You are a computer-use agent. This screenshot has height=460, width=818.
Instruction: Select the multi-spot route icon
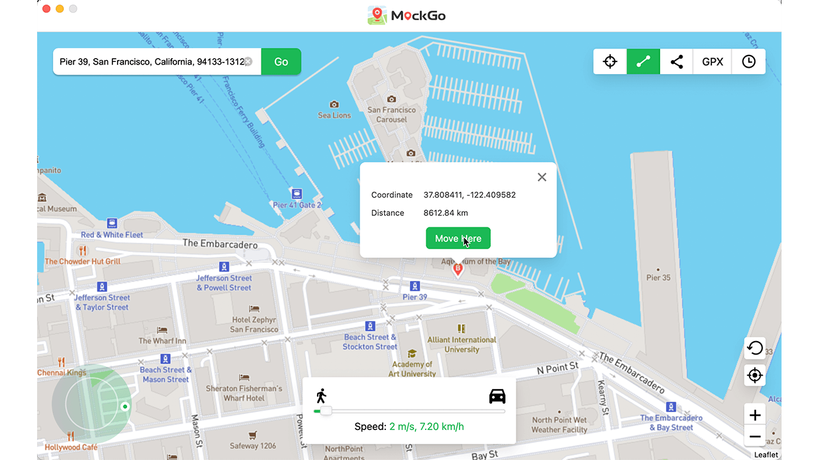(x=676, y=61)
